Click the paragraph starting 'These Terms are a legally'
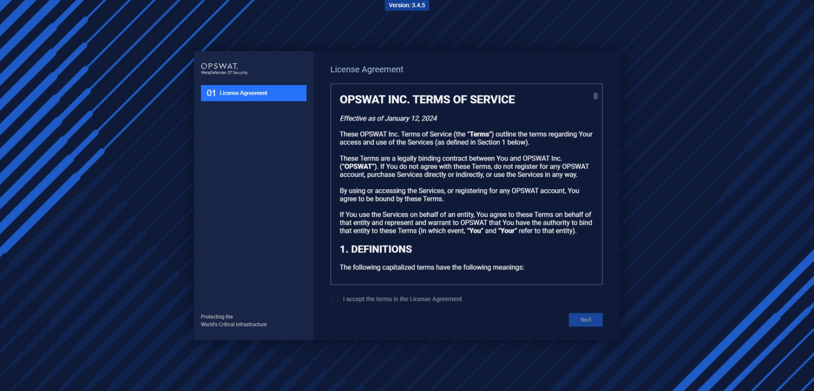This screenshot has width=814, height=391. 464,166
